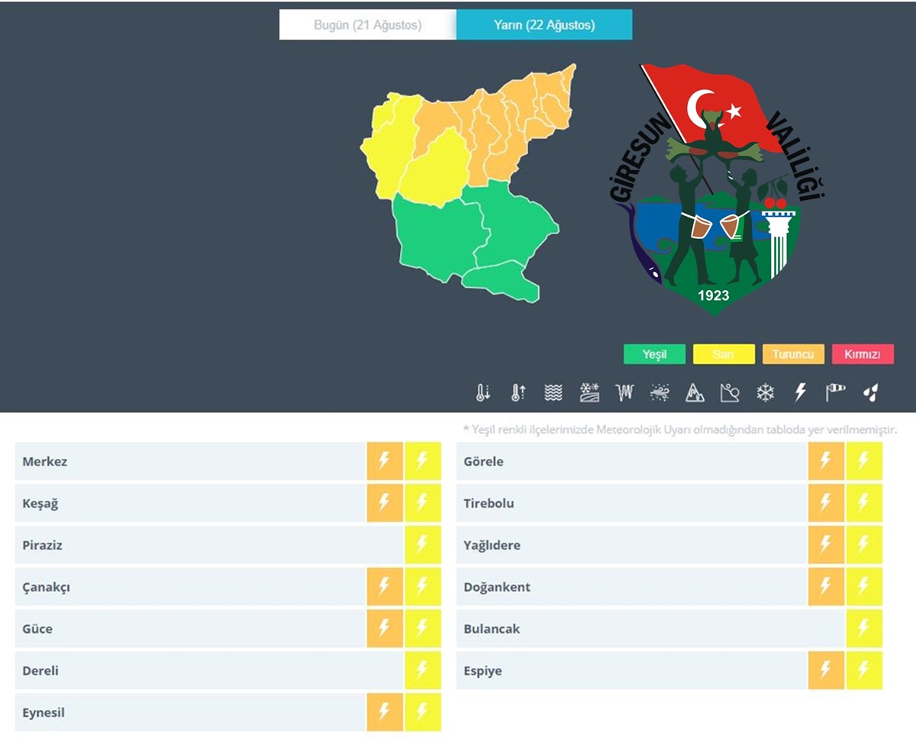Select the Güce district name
Image resolution: width=916 pixels, height=739 pixels.
point(37,630)
